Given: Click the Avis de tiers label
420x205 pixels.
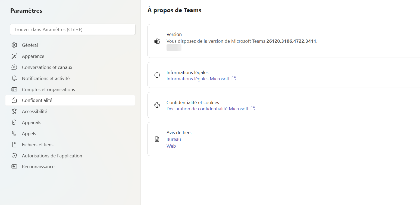Looking at the screenshot, I should pyautogui.click(x=179, y=133).
